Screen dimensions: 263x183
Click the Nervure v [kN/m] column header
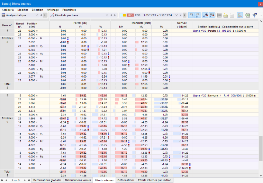(x=182, y=25)
